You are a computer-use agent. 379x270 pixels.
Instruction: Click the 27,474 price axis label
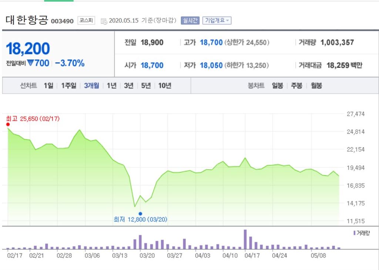356,114
